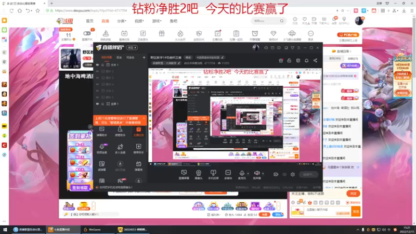Expand microphone volume arrow
416x234 pixels.
[248, 174]
